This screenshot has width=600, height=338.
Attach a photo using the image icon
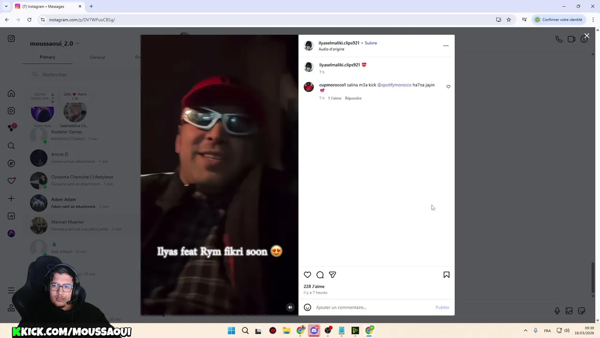569,311
